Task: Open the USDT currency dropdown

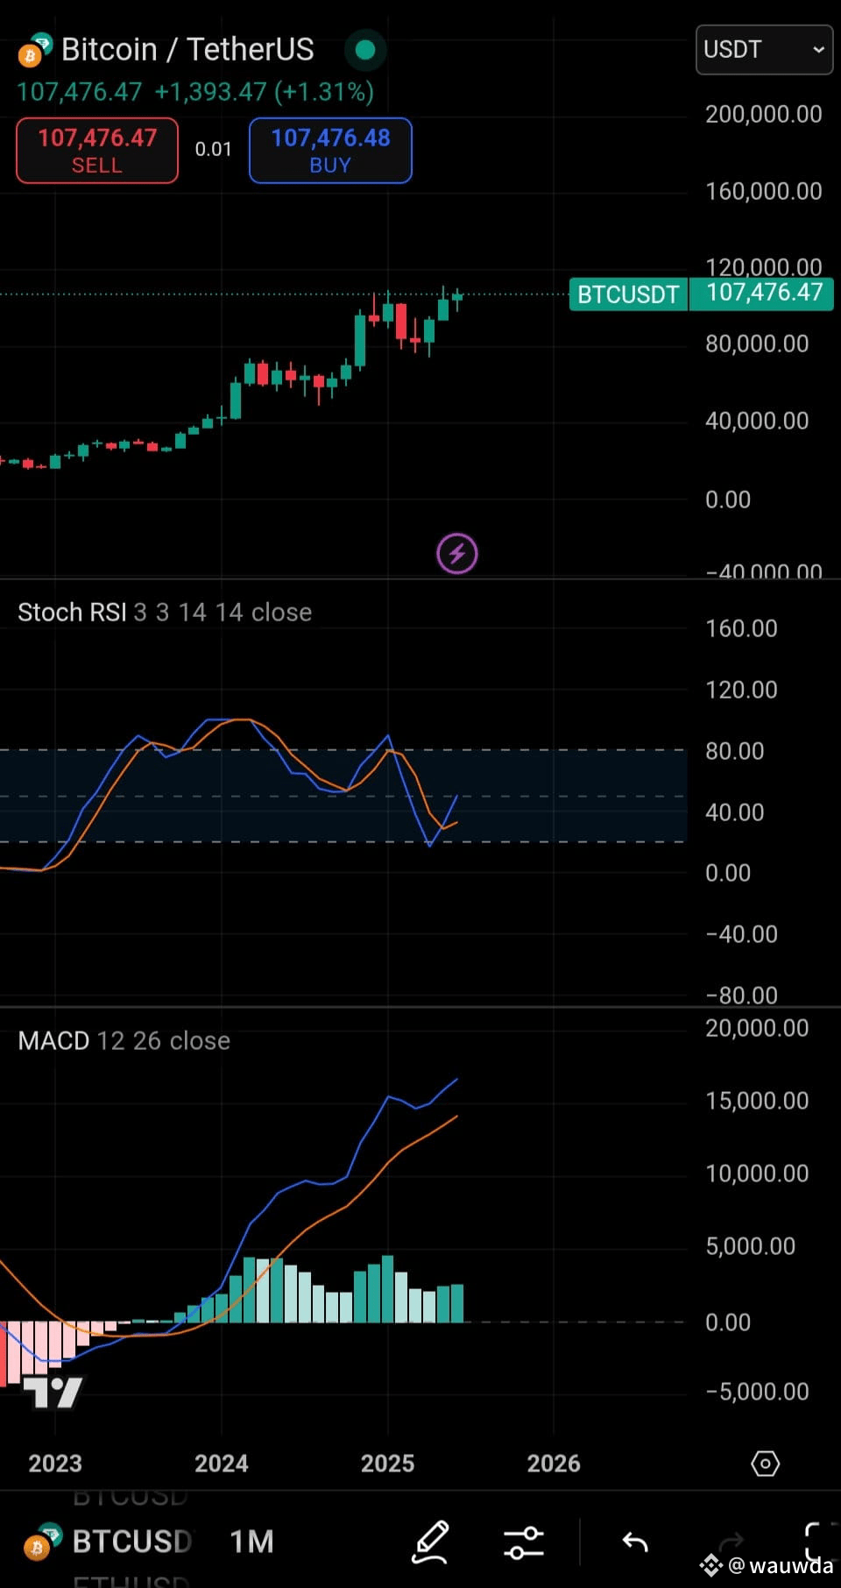Action: pyautogui.click(x=764, y=49)
